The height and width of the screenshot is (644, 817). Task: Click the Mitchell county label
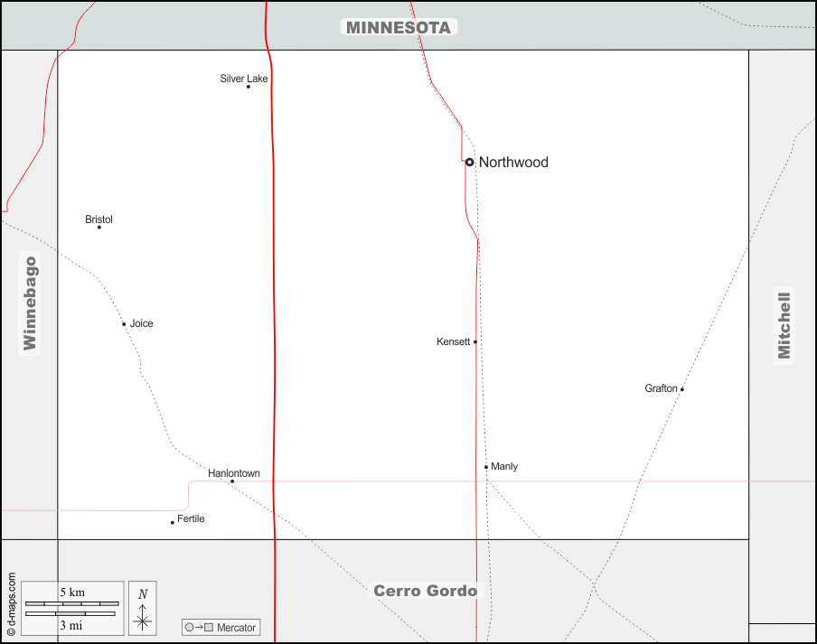tap(784, 323)
